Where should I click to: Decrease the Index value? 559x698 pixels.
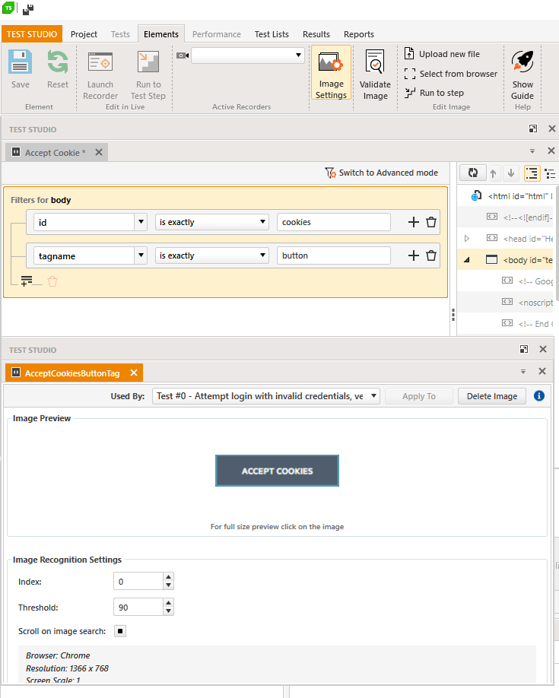[x=168, y=585]
